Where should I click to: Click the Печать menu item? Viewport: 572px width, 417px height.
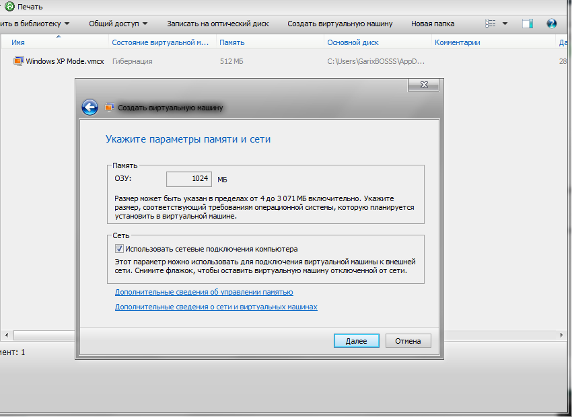(30, 7)
